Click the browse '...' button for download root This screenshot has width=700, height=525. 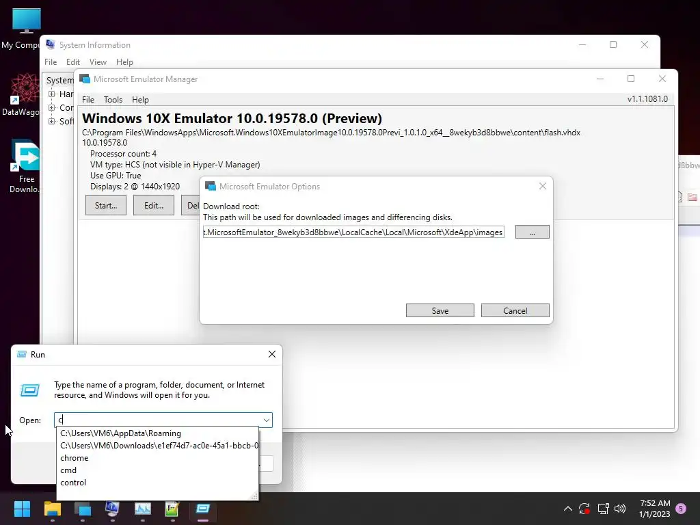point(532,232)
